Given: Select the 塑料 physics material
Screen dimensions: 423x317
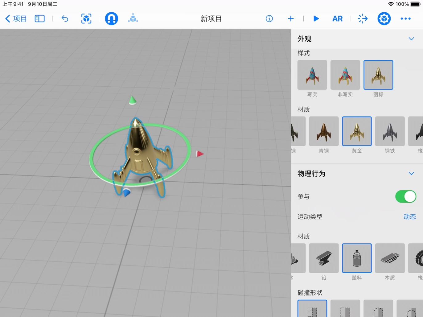Looking at the screenshot, I should [x=357, y=258].
